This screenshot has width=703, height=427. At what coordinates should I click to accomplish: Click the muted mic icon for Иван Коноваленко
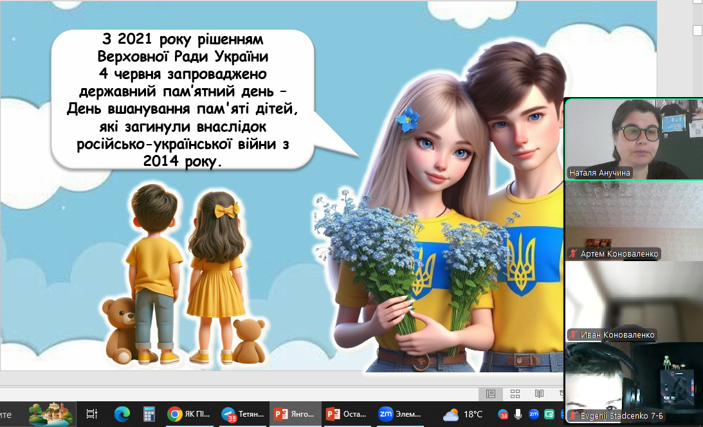tap(573, 334)
